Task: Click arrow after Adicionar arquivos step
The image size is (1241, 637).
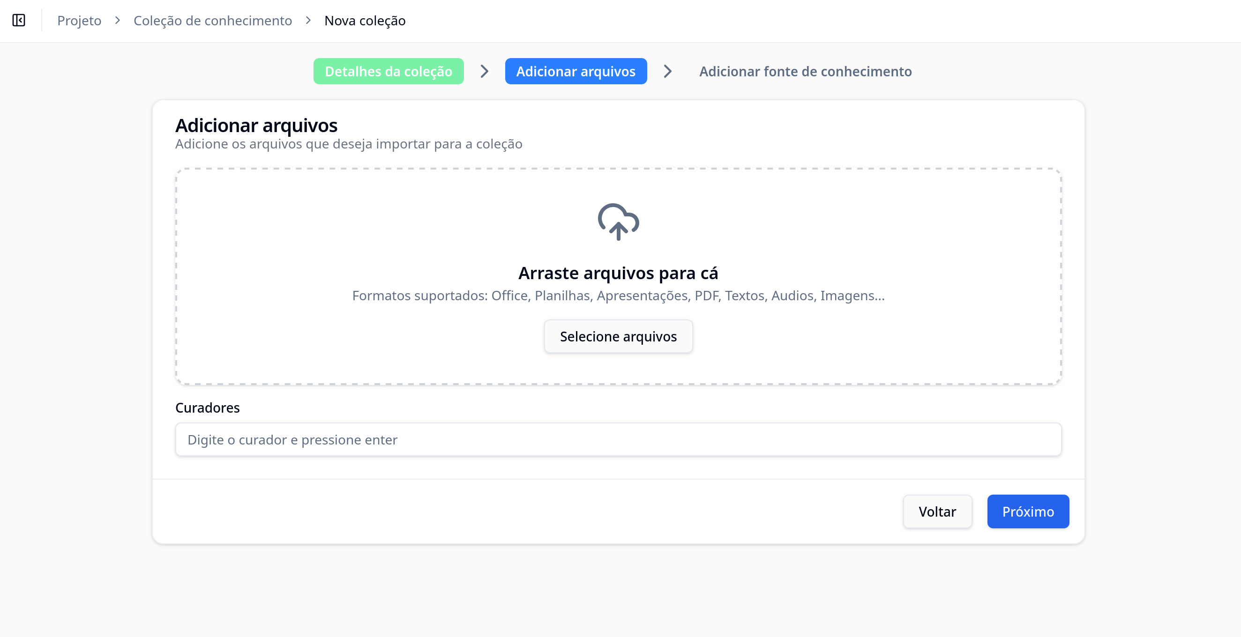Action: point(667,71)
